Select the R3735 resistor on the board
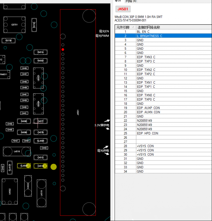Image resolution: width=212 pixels, height=221 pixels. tap(34, 25)
